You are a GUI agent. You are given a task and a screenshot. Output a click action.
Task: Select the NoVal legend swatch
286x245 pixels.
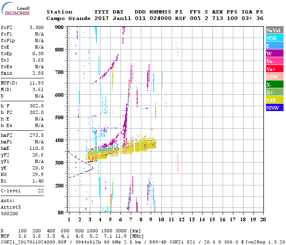coord(275,30)
